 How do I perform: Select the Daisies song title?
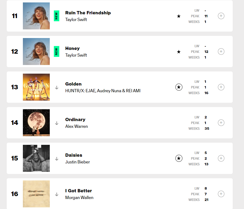coord(74,155)
